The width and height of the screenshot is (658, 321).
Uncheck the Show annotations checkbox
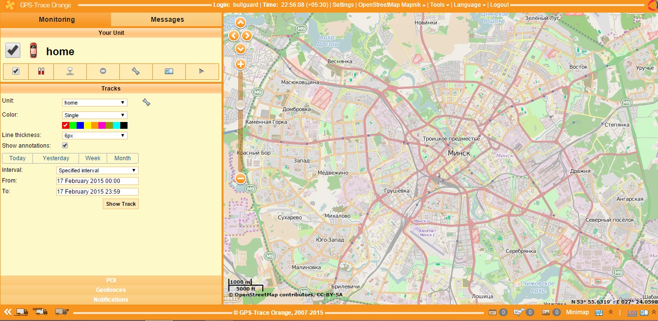coord(65,145)
